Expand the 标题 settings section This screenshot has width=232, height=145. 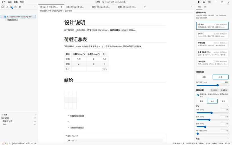click(212, 139)
